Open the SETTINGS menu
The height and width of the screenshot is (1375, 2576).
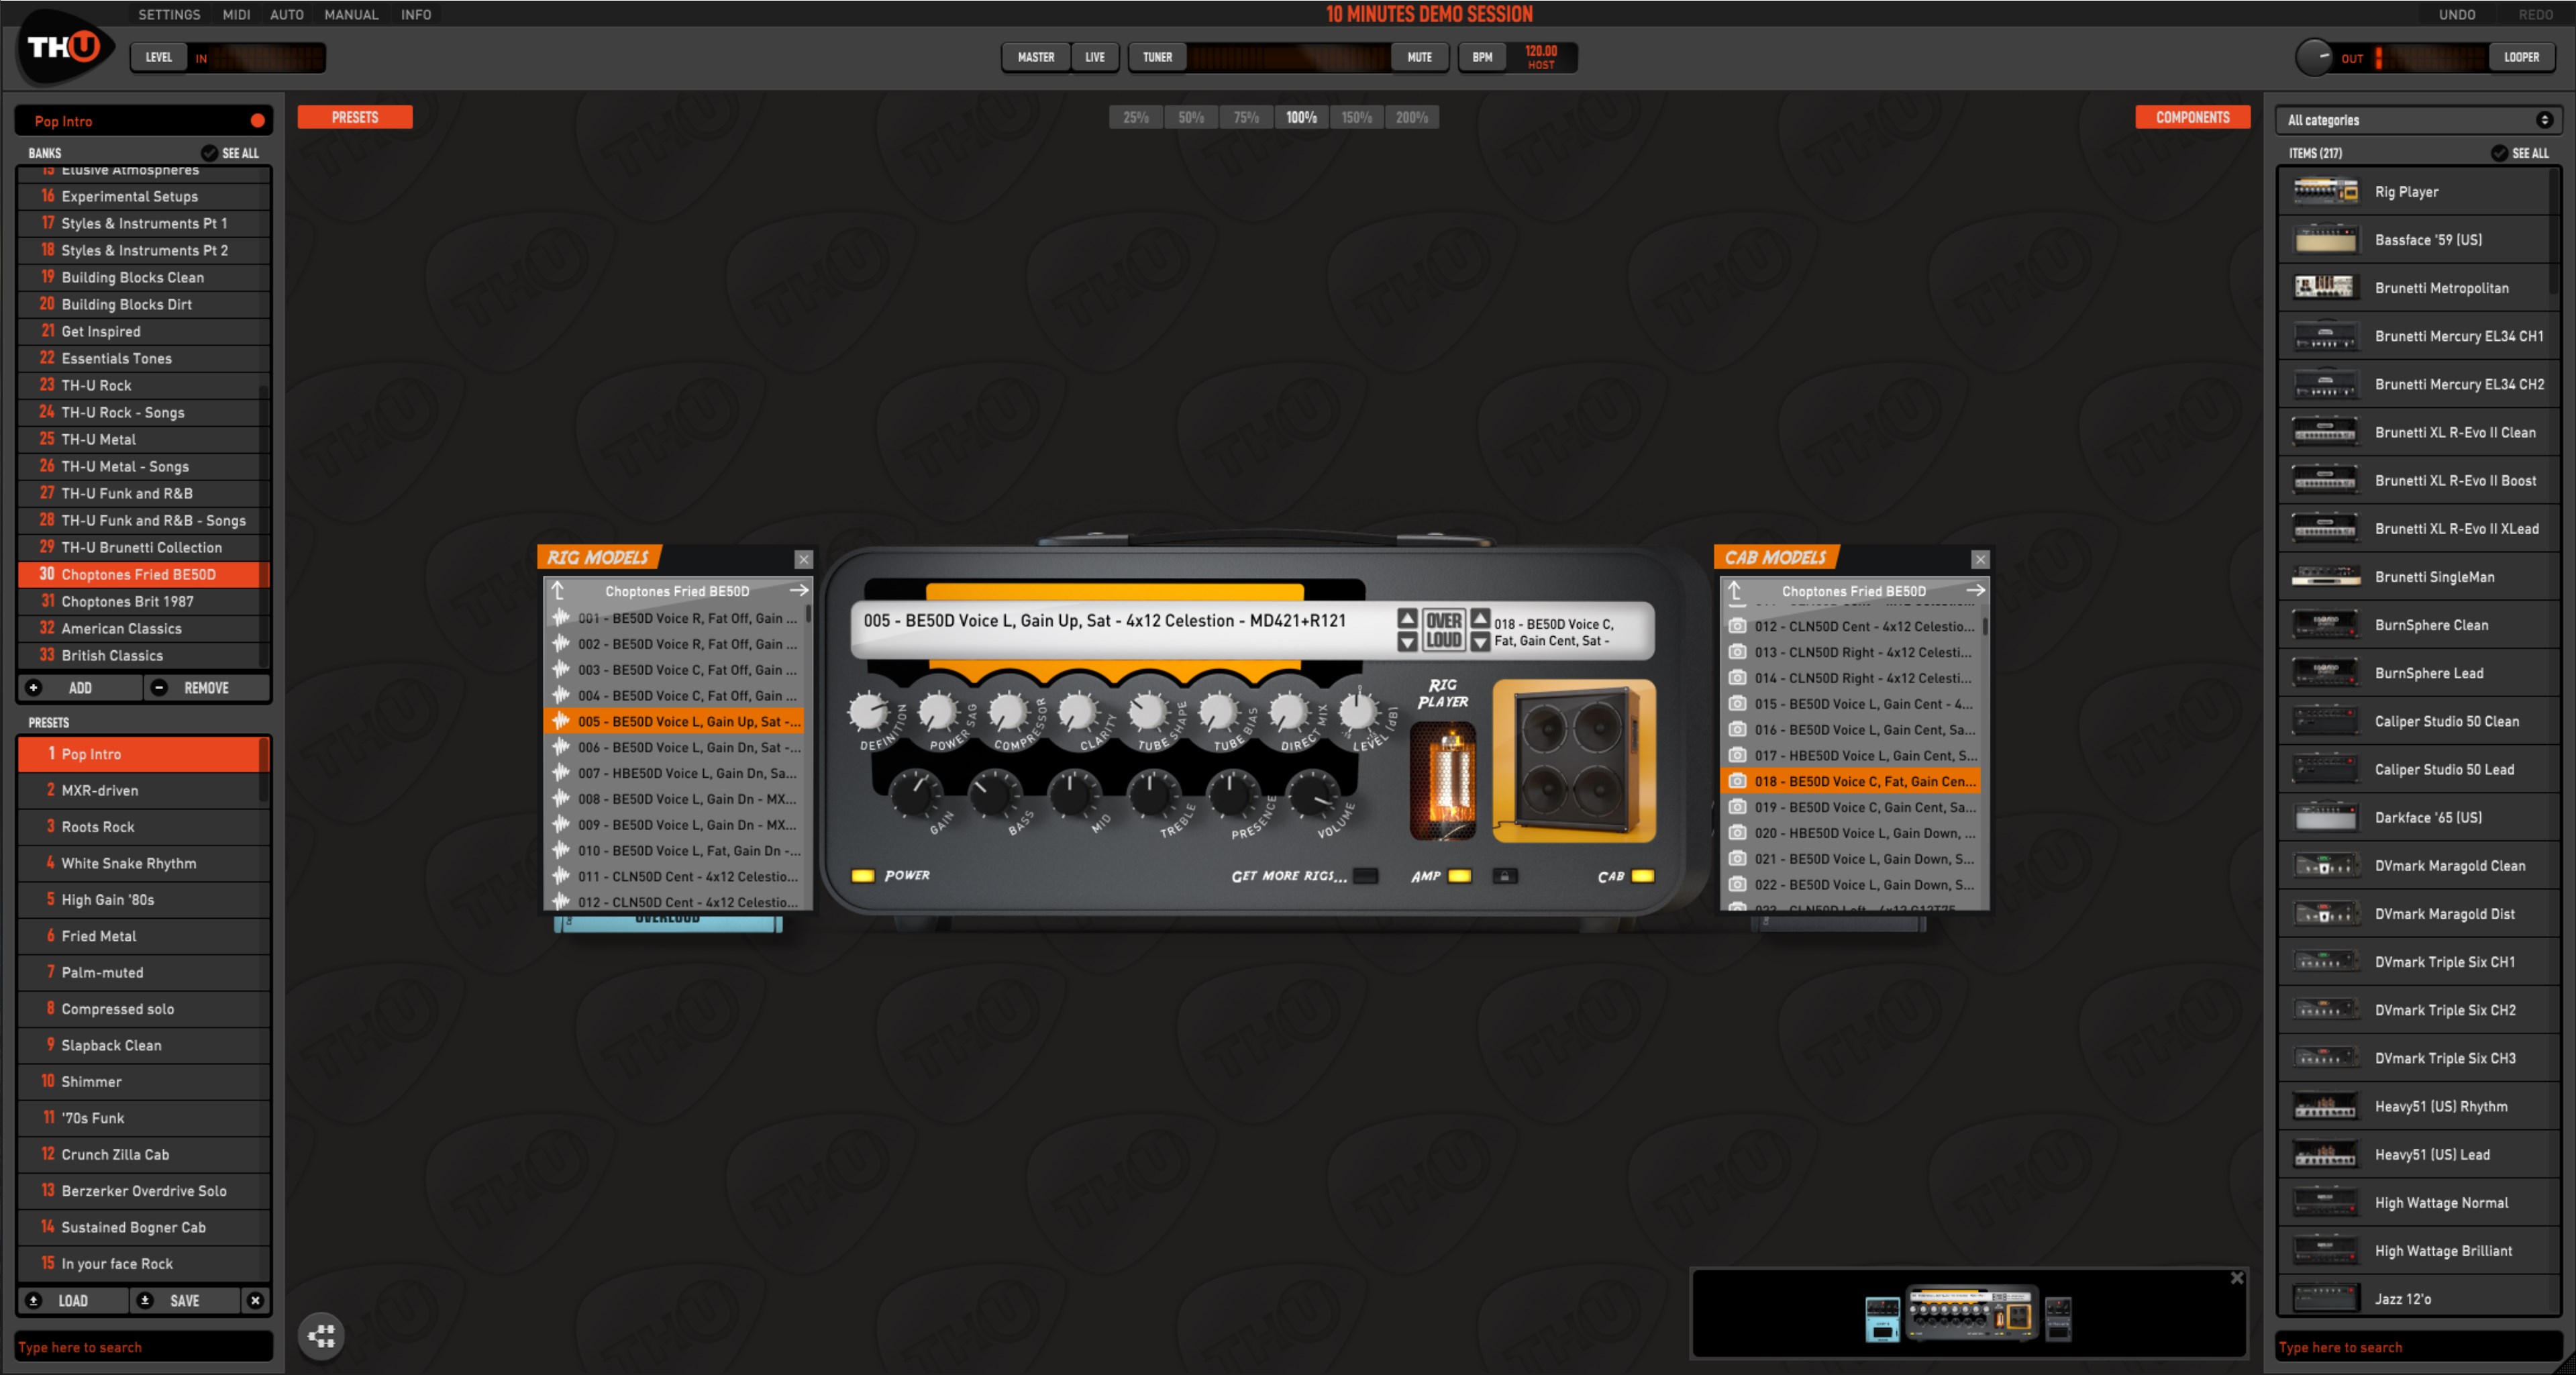tap(169, 14)
